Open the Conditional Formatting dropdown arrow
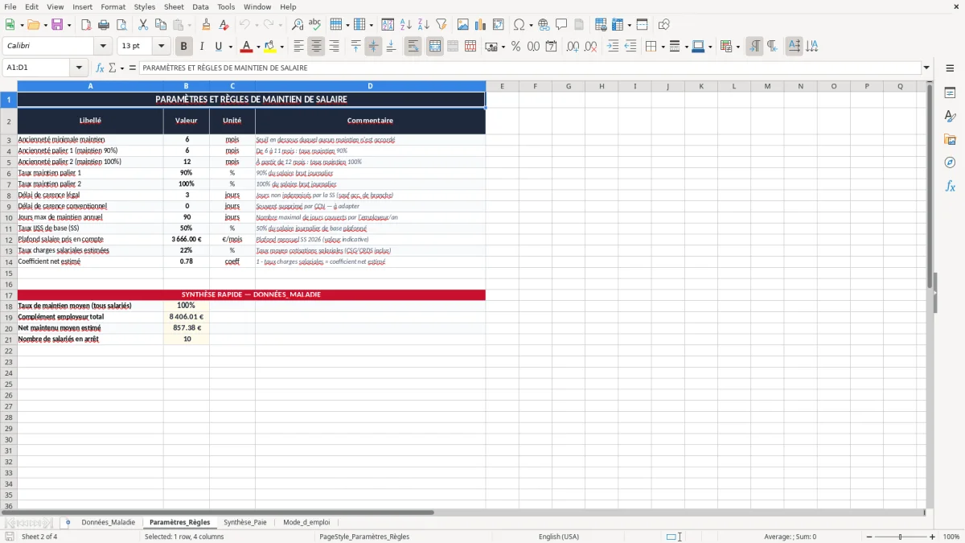The height and width of the screenshot is (543, 965). coord(738,47)
